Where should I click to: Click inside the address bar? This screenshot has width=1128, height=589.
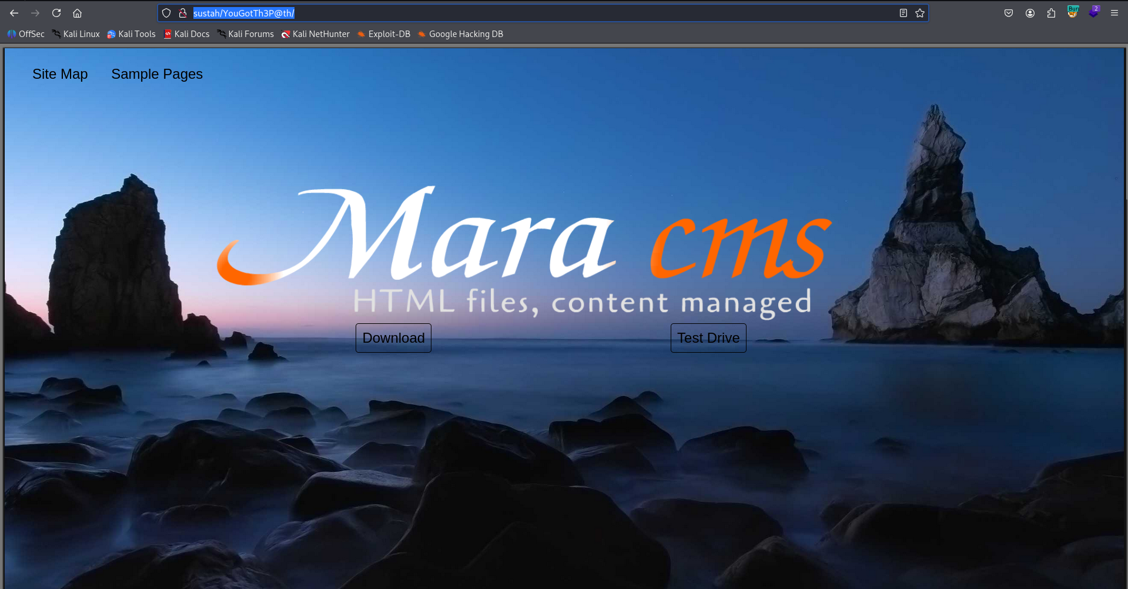coord(470,12)
